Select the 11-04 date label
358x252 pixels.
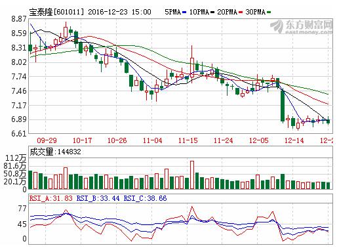pos(153,140)
